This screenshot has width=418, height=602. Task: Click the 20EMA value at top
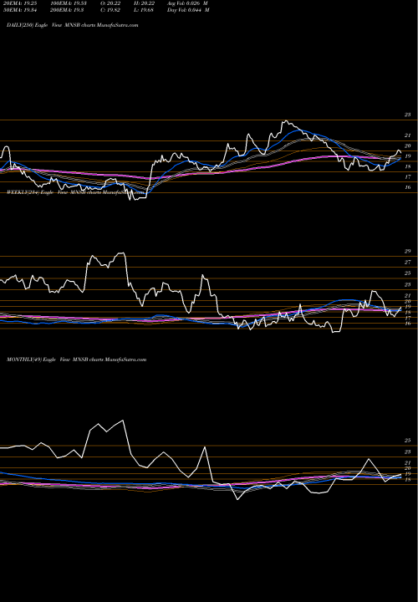(18, 3)
